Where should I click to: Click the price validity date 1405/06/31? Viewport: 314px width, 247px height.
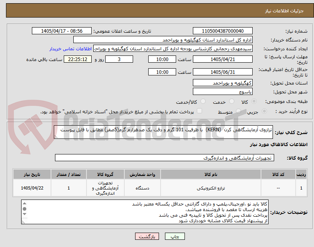[223, 72]
